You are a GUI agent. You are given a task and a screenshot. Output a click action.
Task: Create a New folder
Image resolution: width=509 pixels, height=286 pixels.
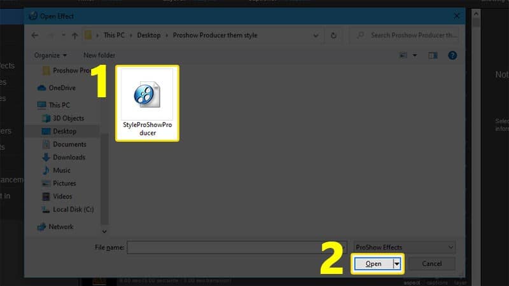(99, 55)
